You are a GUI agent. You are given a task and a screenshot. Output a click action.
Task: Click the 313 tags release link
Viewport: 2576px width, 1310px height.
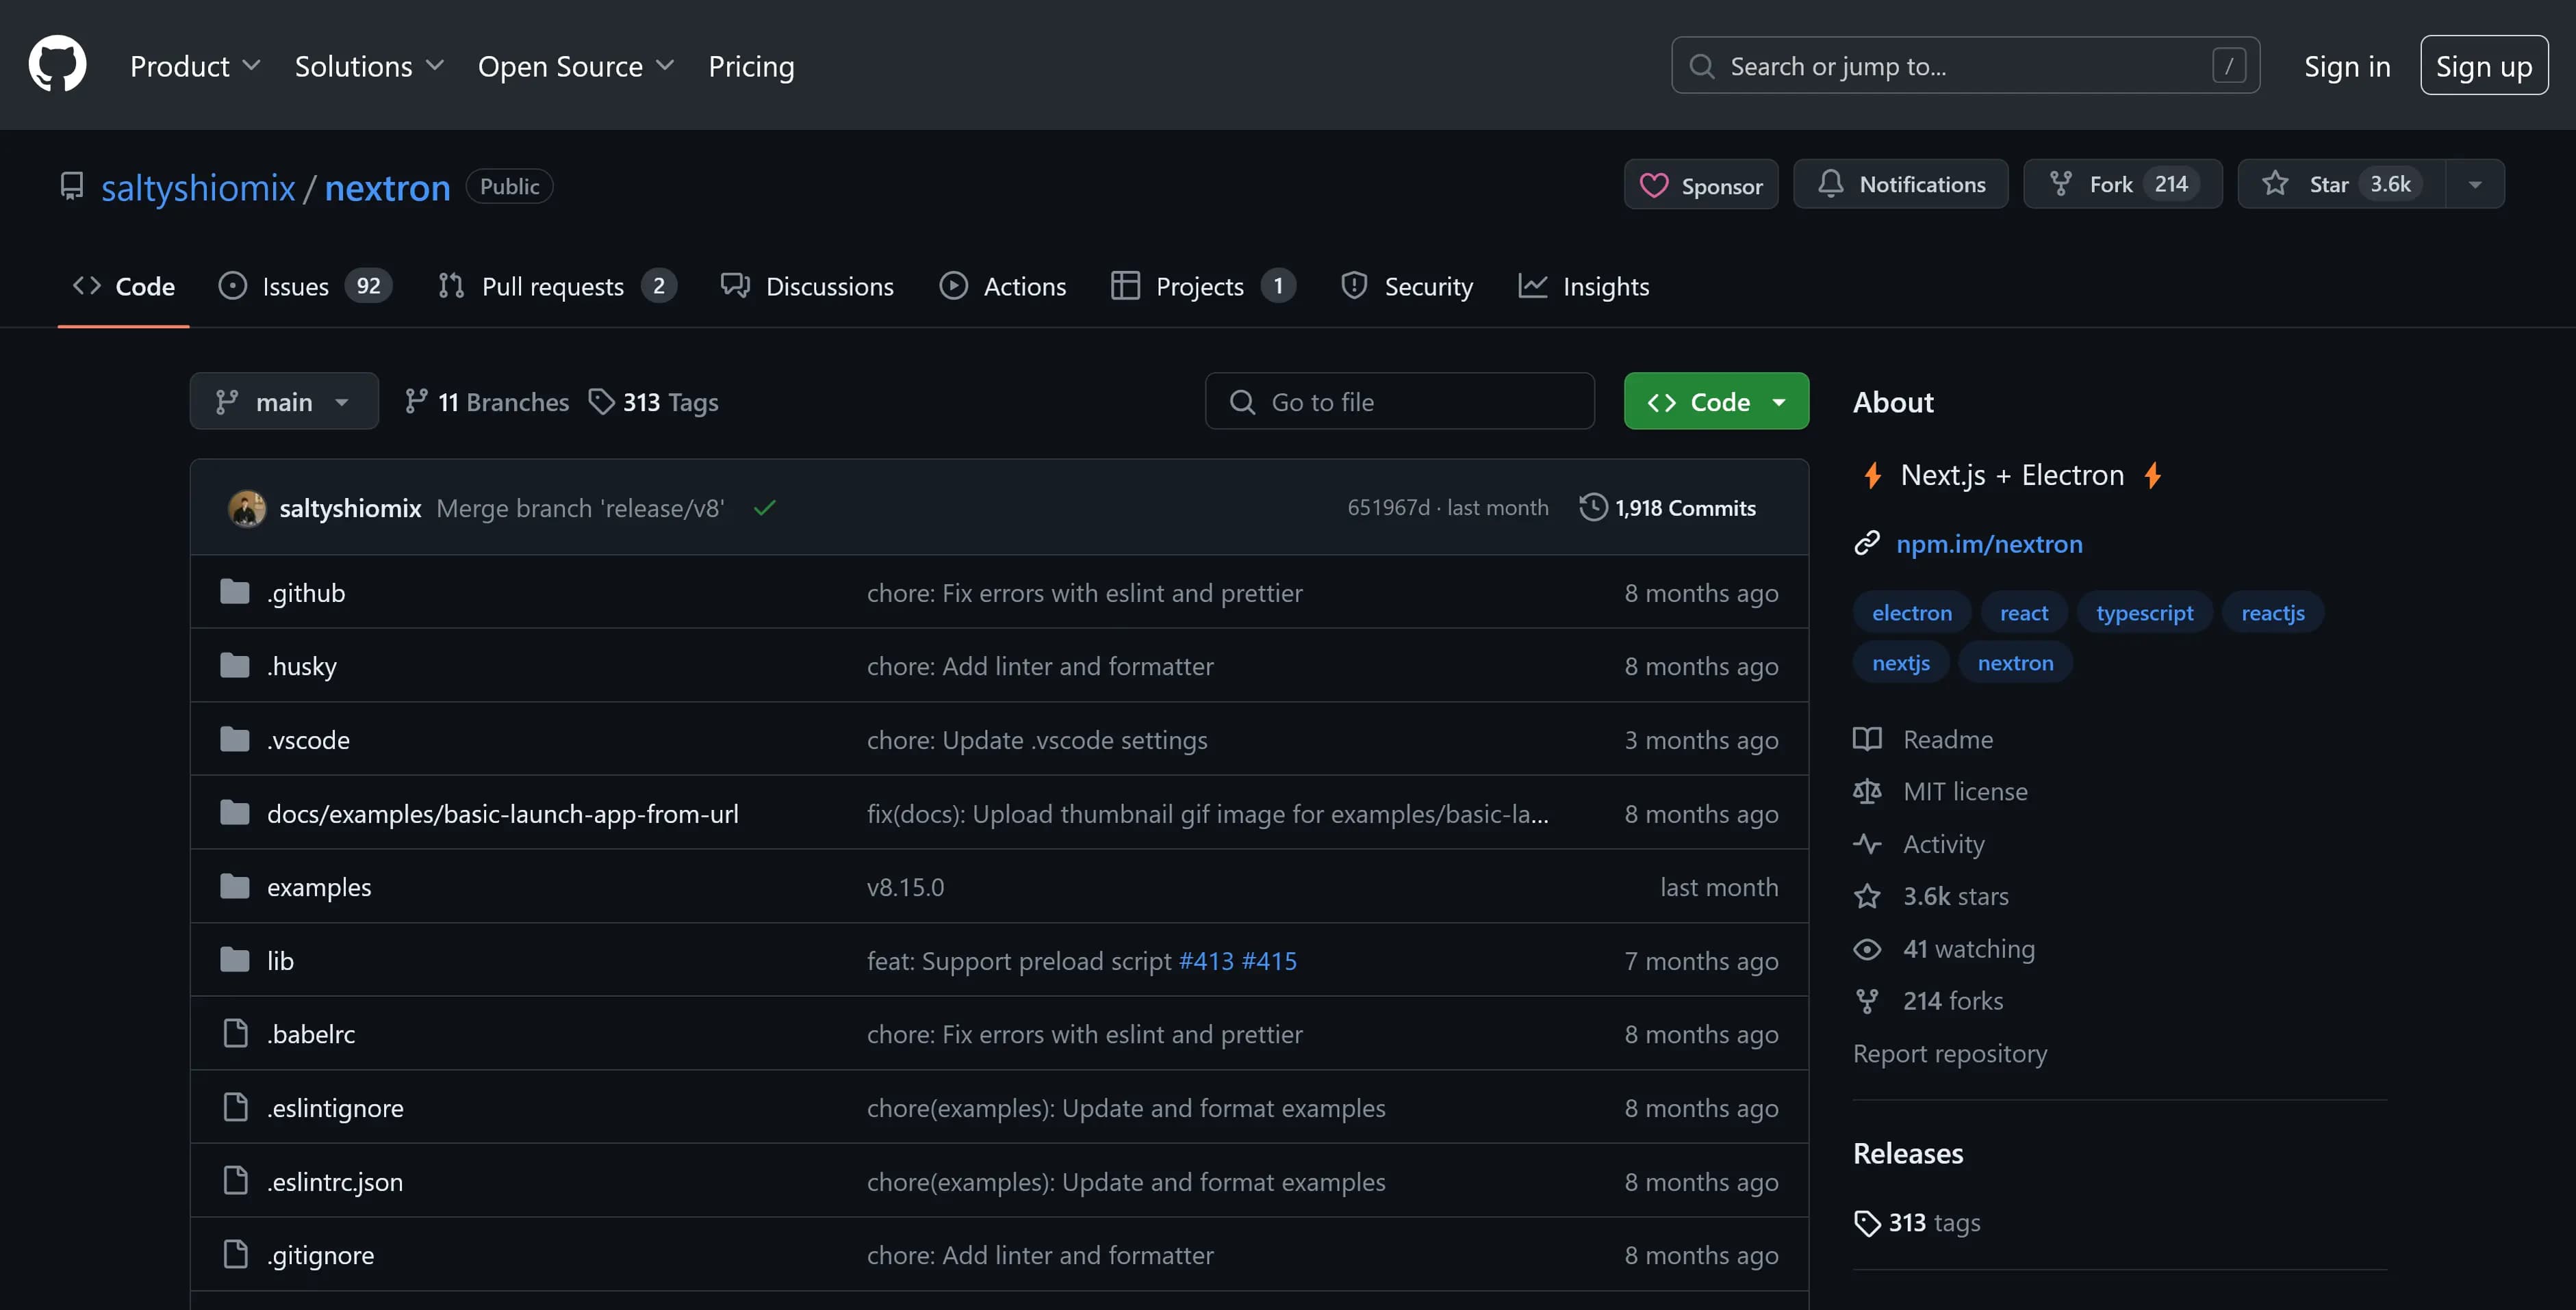click(x=1930, y=1220)
